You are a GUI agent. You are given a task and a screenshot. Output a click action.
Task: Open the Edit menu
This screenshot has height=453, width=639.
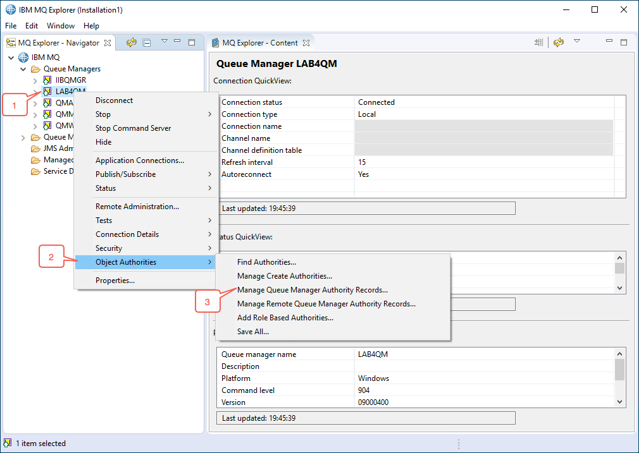tap(32, 26)
